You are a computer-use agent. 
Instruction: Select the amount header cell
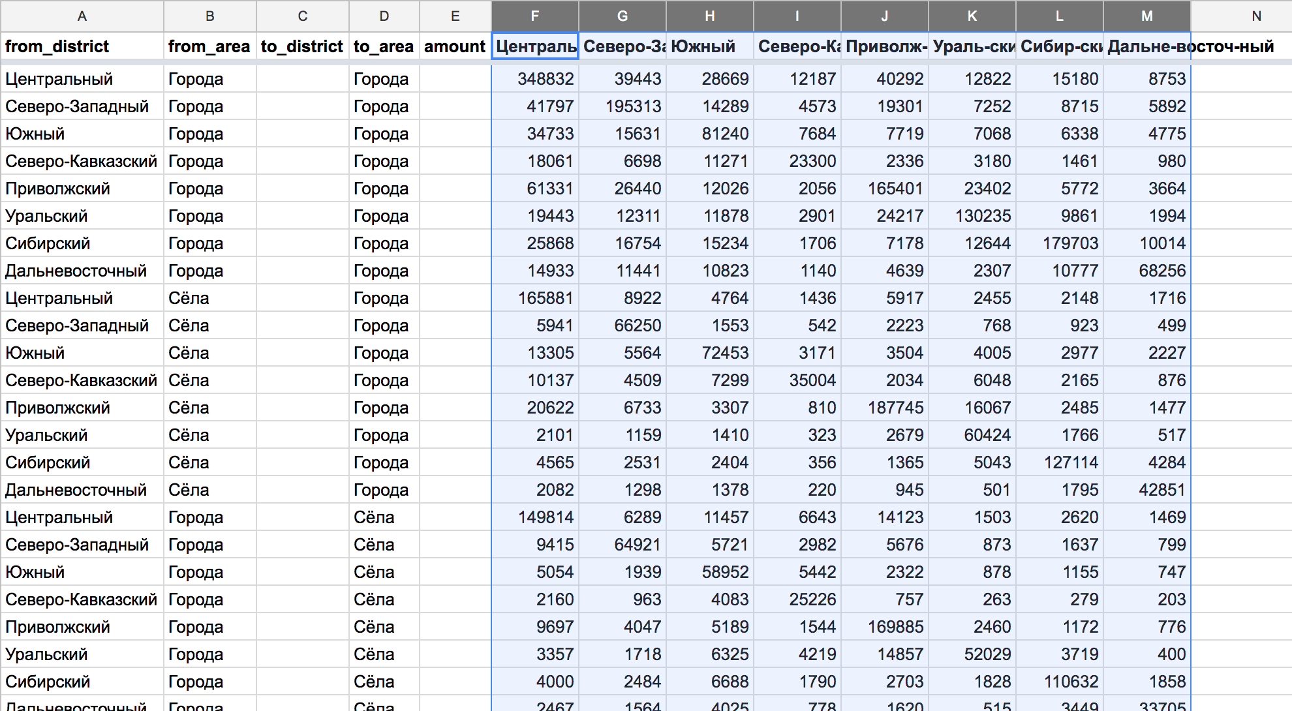[455, 46]
